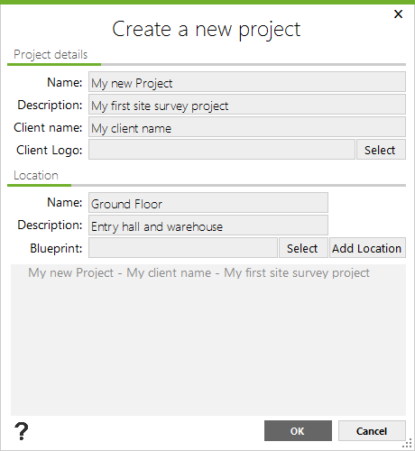
Task: Cancel the new project dialog
Action: click(x=372, y=431)
